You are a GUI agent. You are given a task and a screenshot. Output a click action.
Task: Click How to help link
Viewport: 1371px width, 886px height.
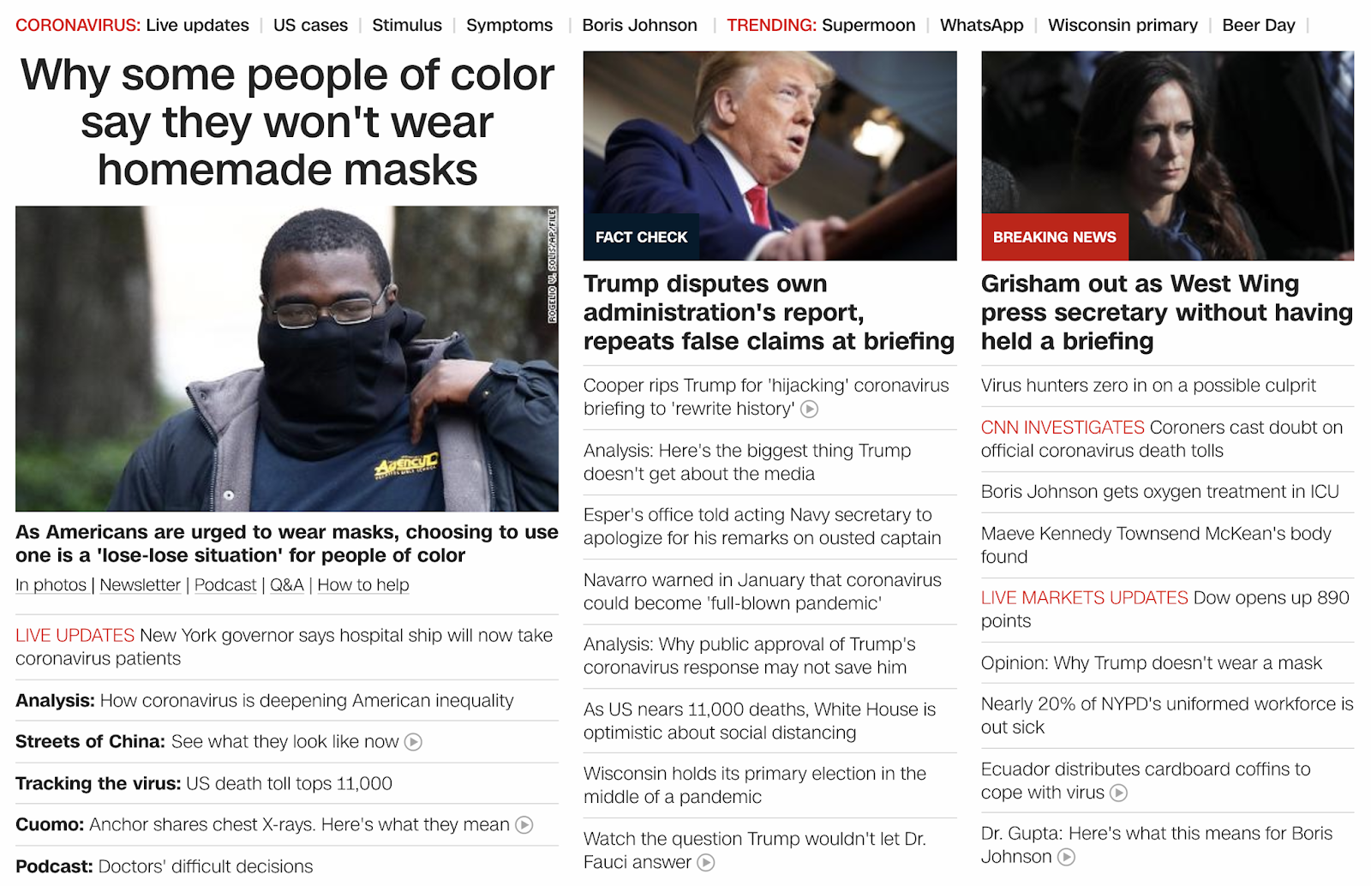(363, 585)
